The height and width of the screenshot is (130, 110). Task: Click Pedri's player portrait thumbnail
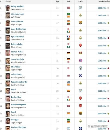click(x=8, y=114)
